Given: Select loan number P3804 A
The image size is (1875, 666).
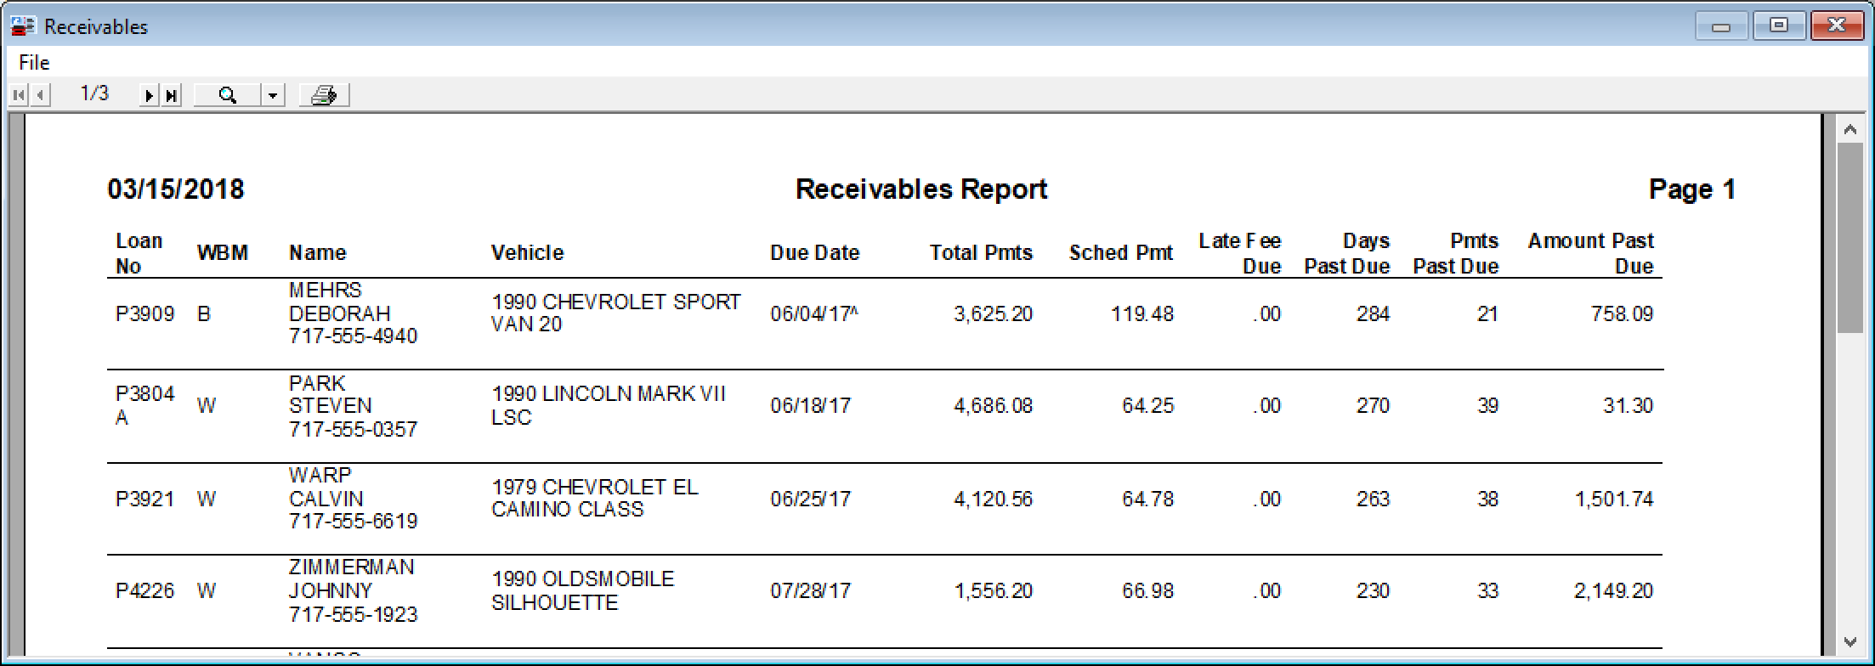Looking at the screenshot, I should pos(144,406).
